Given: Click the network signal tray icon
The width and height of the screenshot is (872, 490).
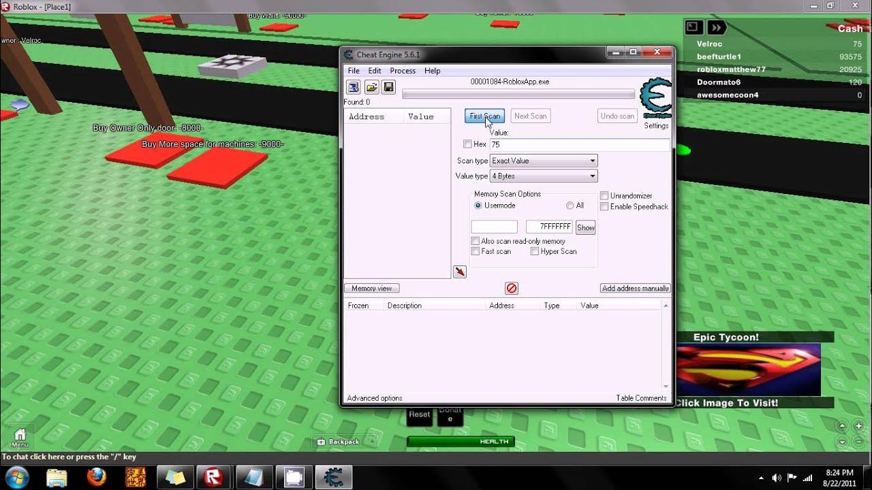Looking at the screenshot, I should click(x=808, y=478).
